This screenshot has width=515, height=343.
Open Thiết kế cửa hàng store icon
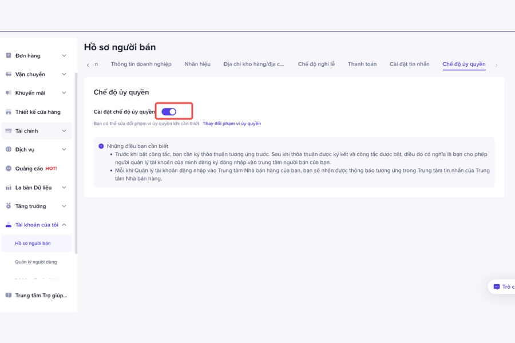click(9, 112)
